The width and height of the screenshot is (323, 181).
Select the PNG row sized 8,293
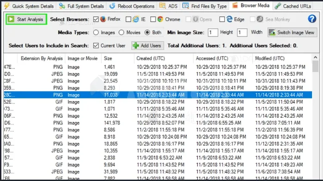click(158, 88)
